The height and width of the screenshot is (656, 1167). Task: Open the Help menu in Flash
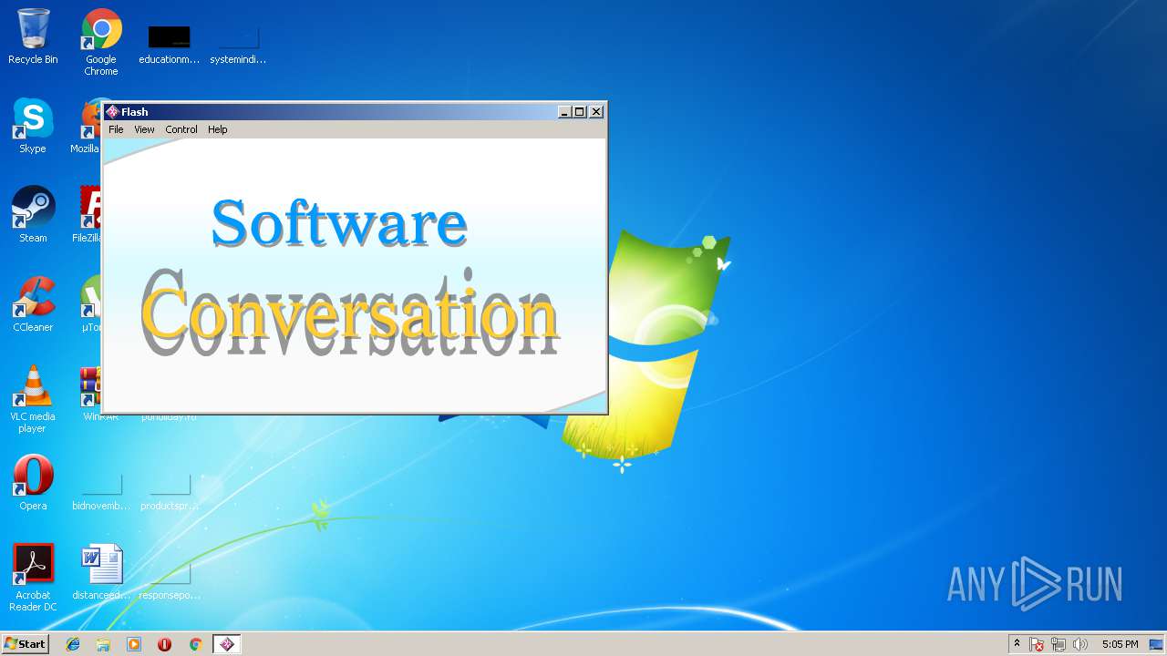point(217,129)
